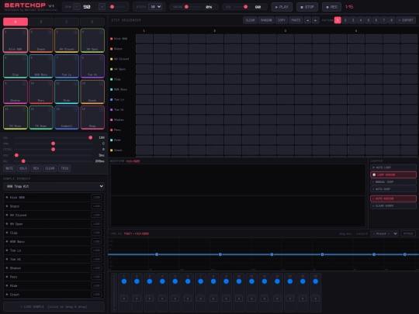Toggle MUTE for the selected pad

(9, 168)
